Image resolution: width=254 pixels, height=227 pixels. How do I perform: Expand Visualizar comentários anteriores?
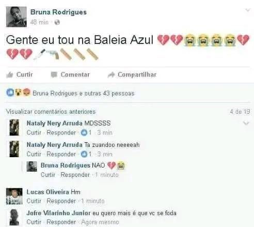51,112
